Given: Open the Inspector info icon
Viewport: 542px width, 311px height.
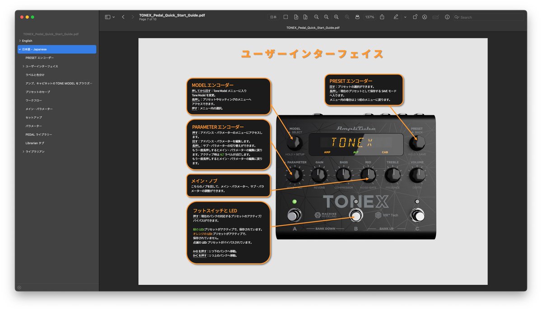Looking at the screenshot, I should 447,17.
